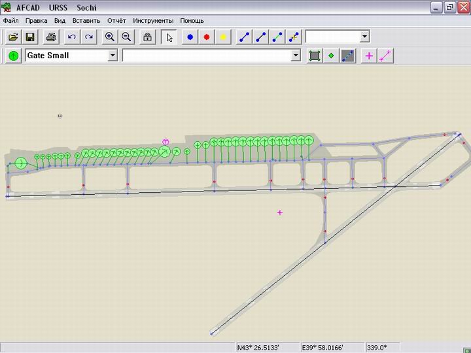
Task: Open the Отчёт menu
Action: click(x=116, y=21)
